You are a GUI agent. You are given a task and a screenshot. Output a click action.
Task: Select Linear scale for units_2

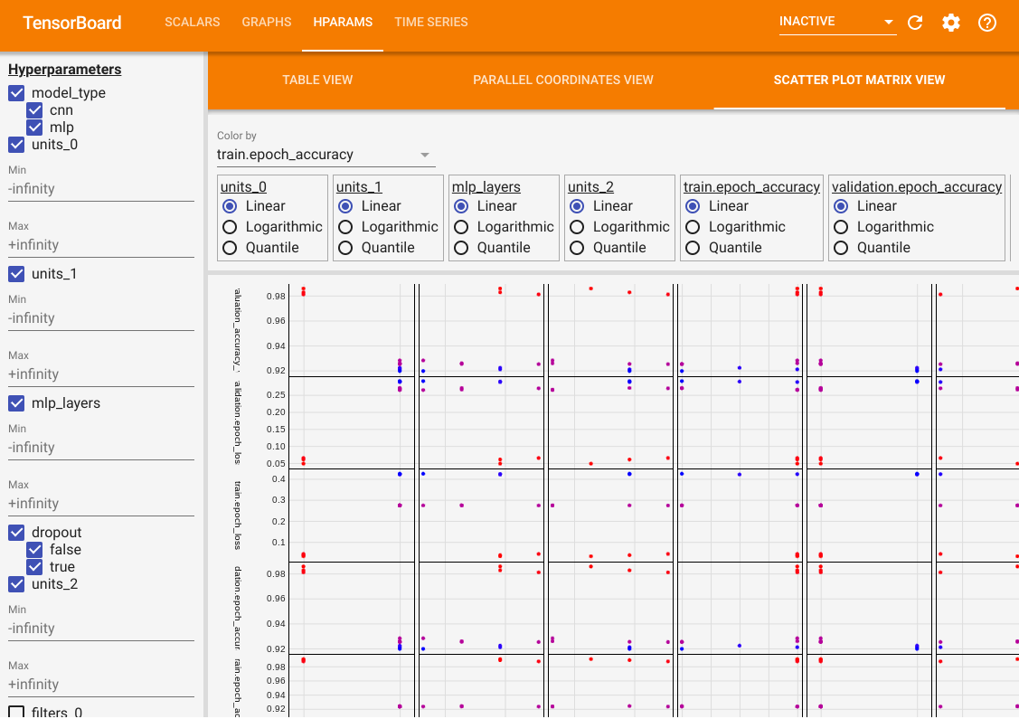tap(577, 206)
